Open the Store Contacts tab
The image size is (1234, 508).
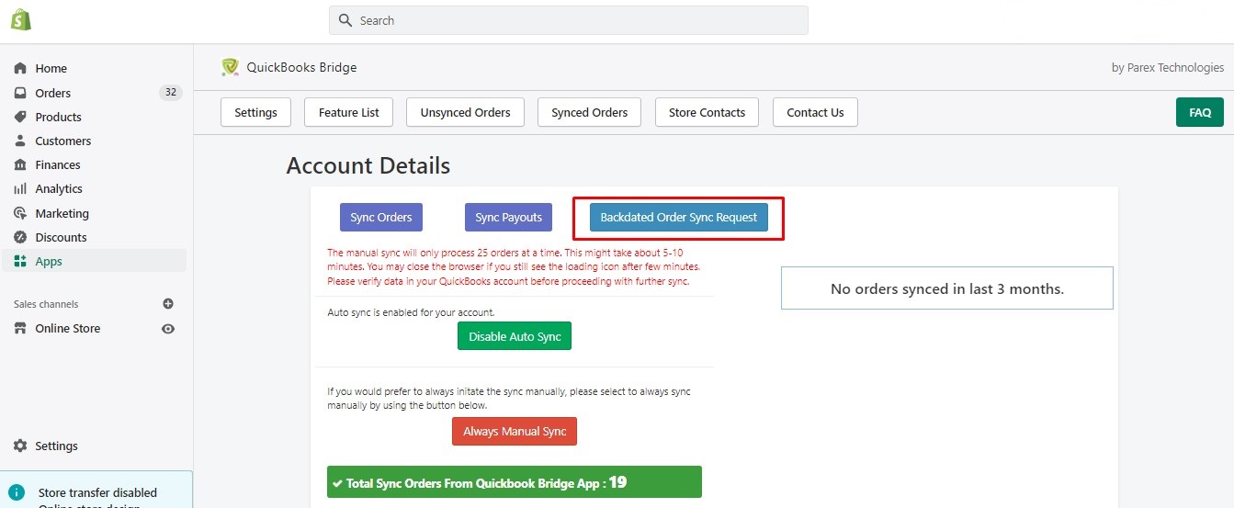707,112
